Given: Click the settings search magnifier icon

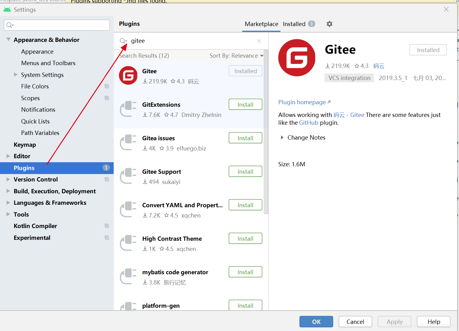Looking at the screenshot, I should pos(10,25).
